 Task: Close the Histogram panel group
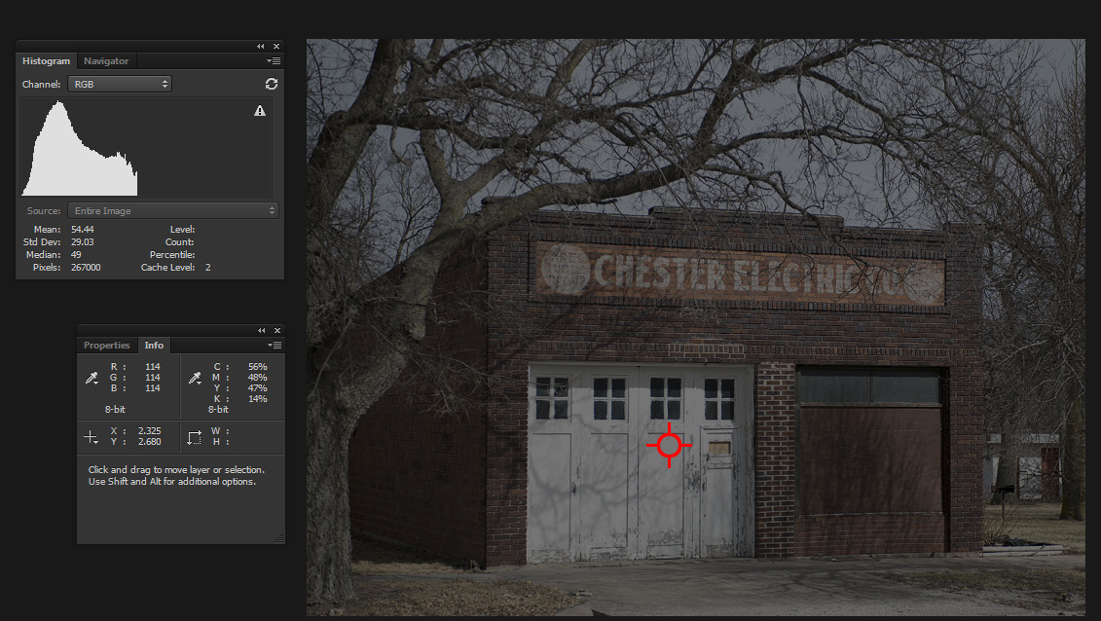(275, 47)
